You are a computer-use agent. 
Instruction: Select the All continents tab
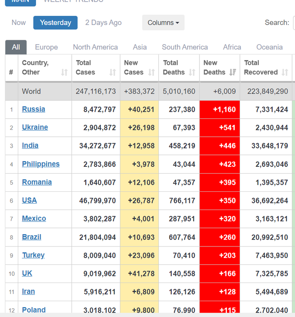16,47
